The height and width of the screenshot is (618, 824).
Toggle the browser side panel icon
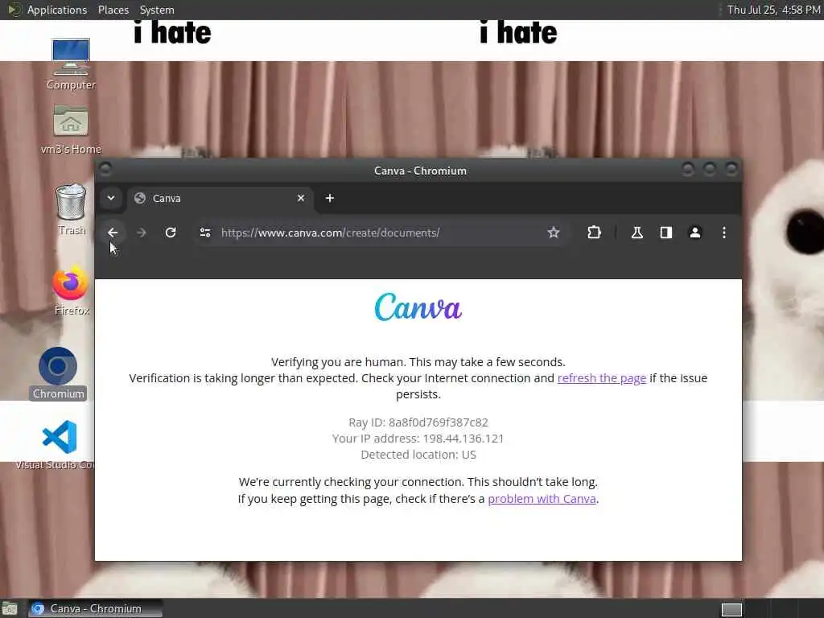click(x=665, y=233)
